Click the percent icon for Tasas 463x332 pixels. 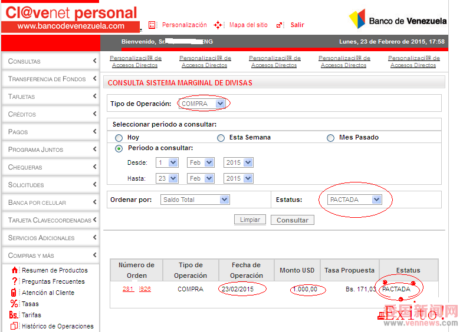(14, 304)
